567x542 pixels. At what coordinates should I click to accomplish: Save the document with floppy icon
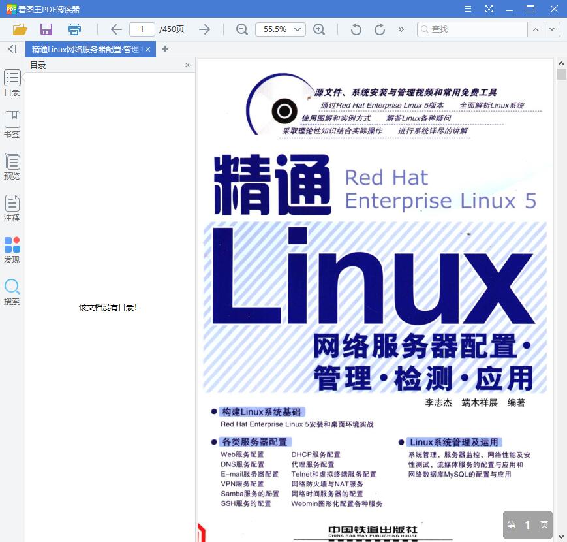click(46, 29)
